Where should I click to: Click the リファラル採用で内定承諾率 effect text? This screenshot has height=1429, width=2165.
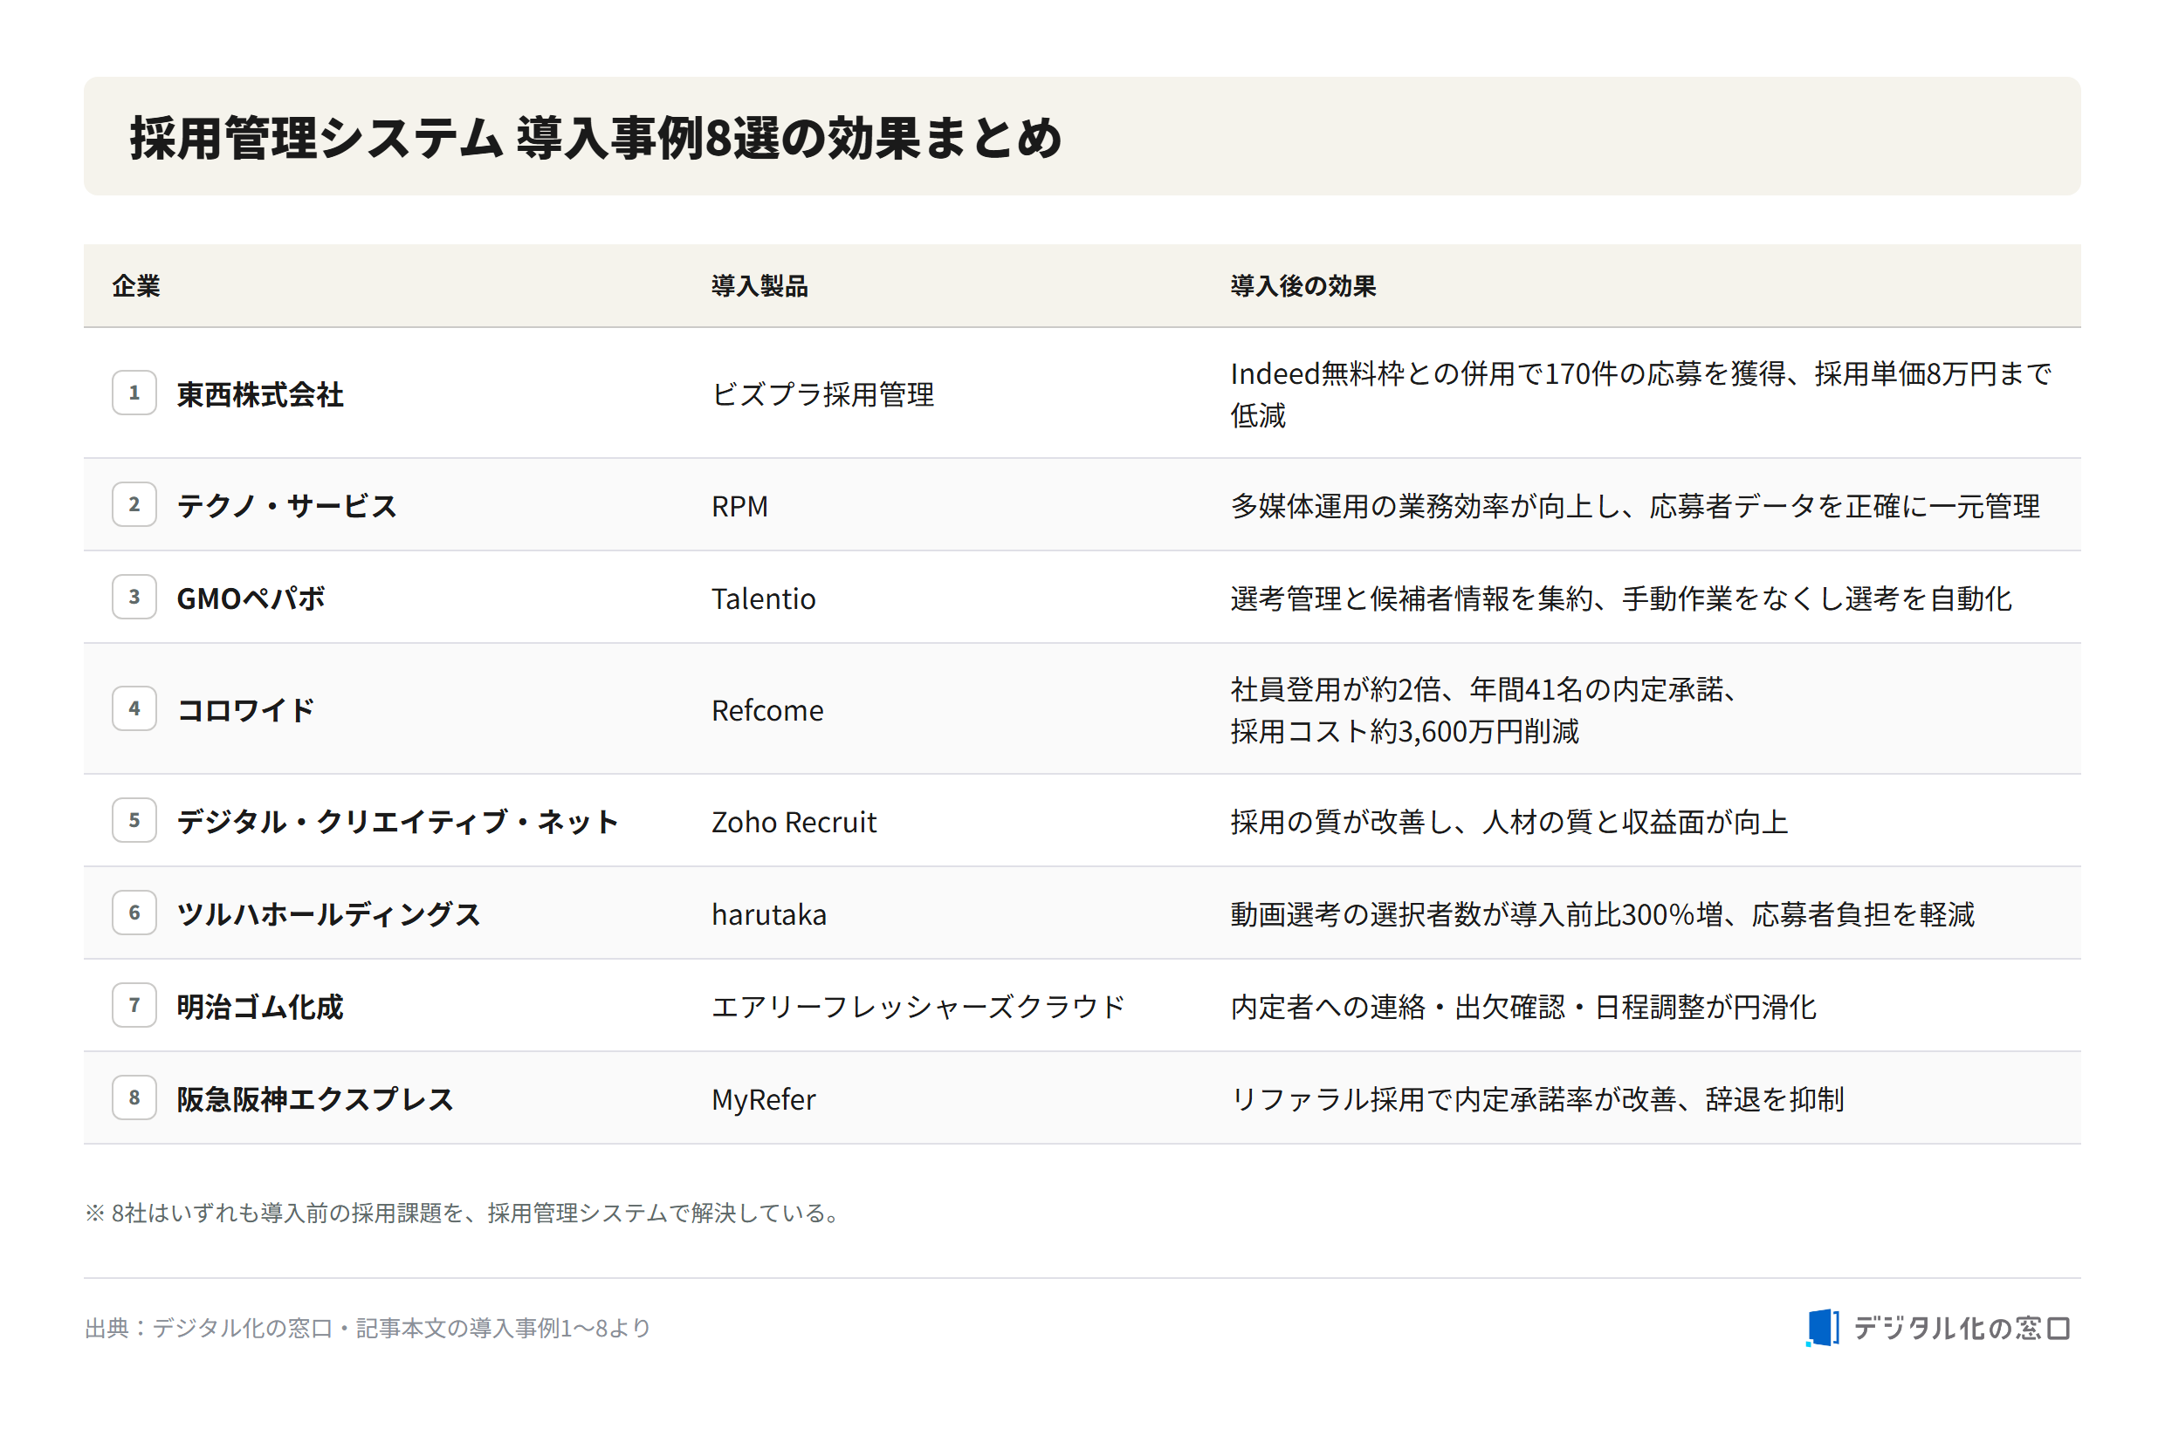coord(1537,1099)
